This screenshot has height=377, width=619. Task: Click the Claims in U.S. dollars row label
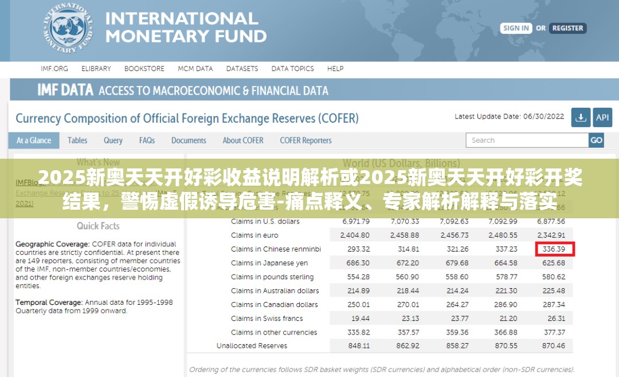(265, 222)
